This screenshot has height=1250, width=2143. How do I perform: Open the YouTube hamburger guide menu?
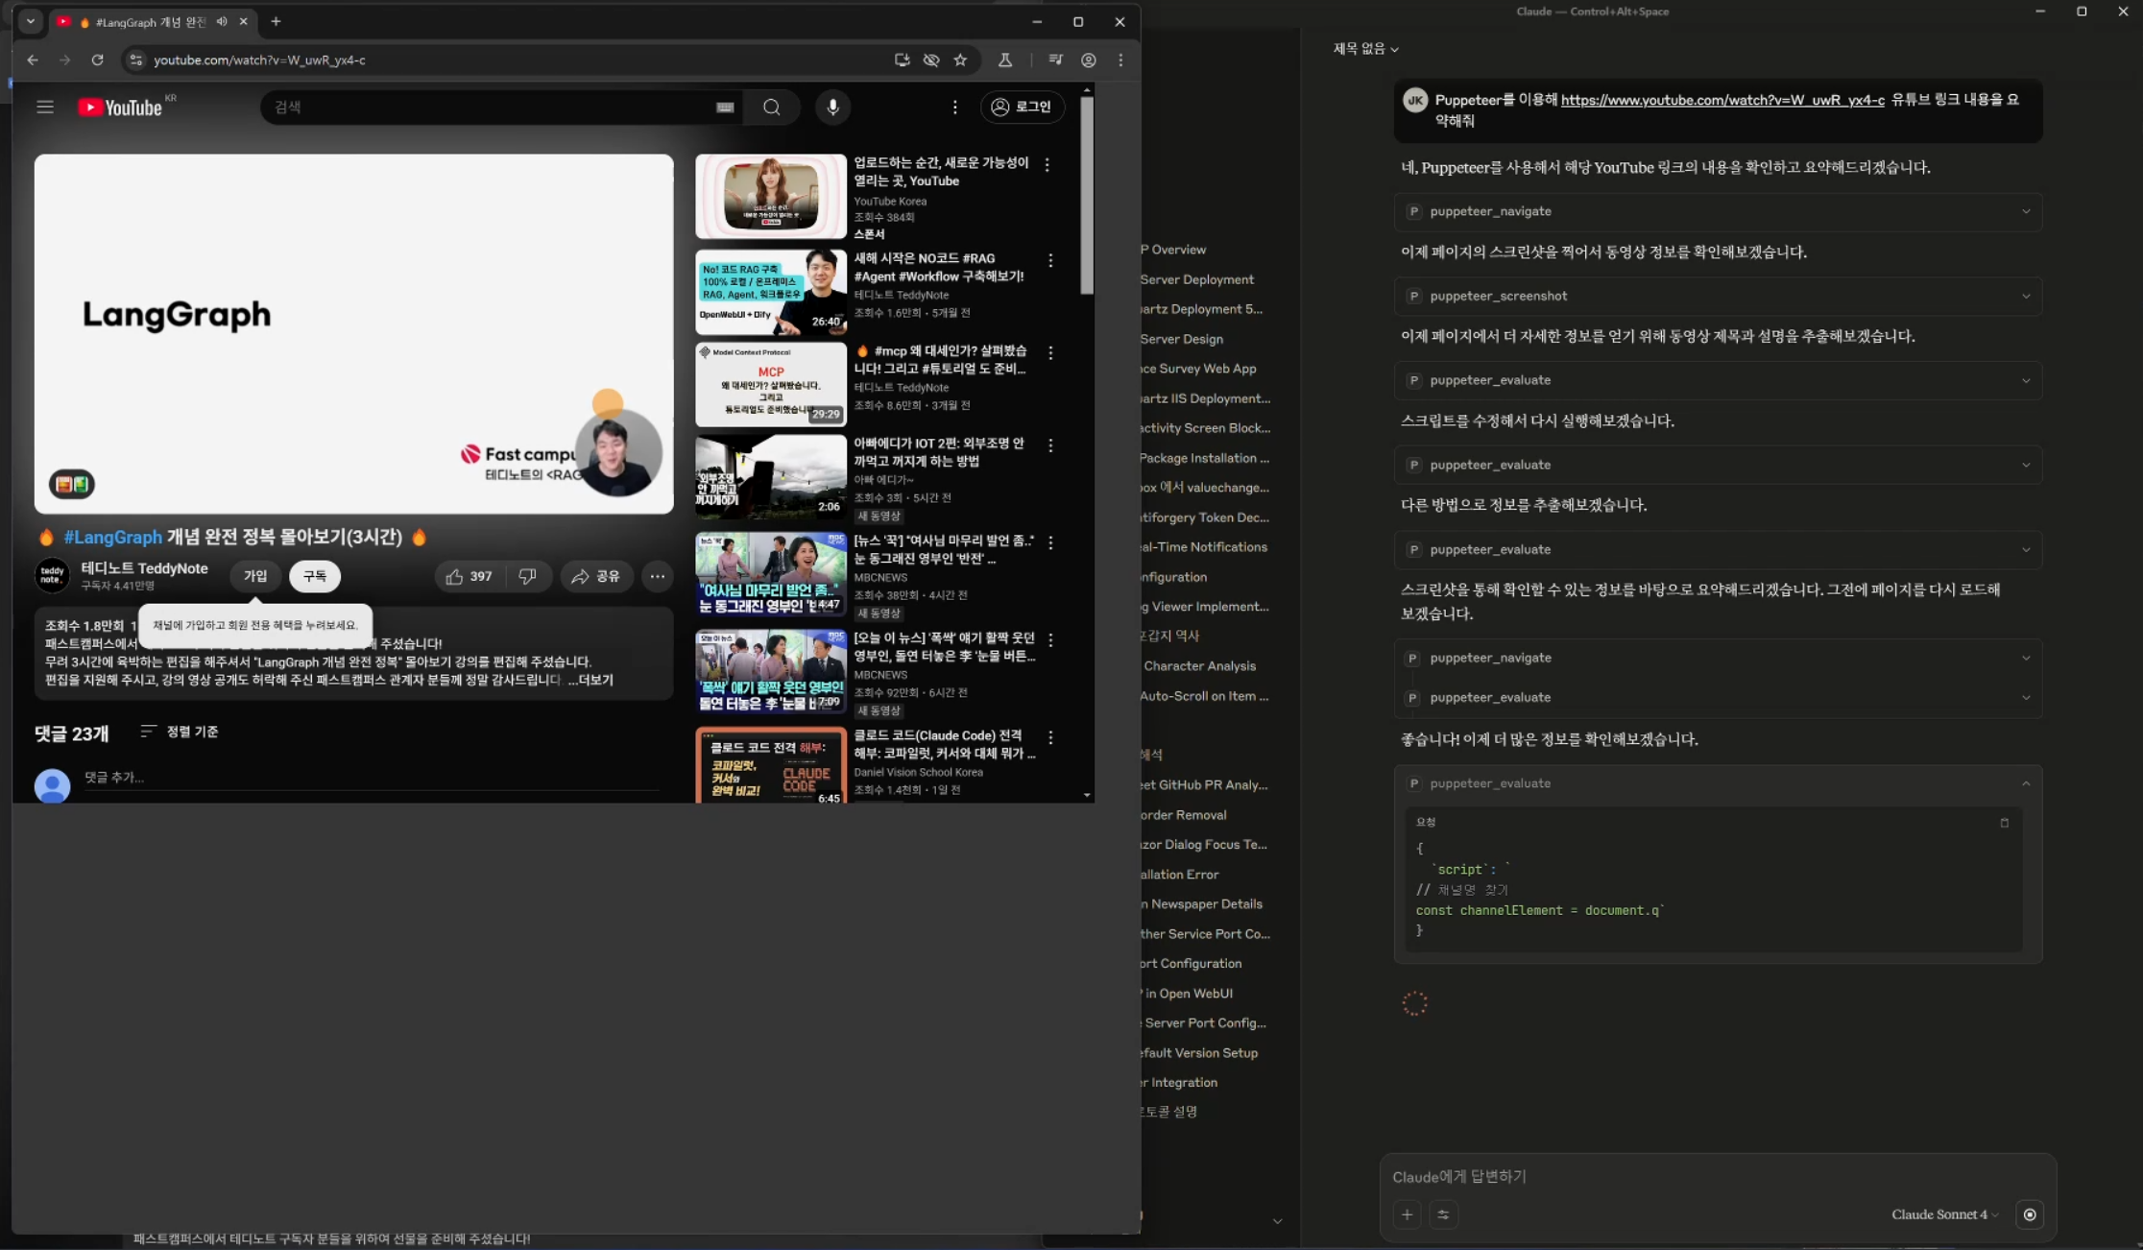coord(45,107)
